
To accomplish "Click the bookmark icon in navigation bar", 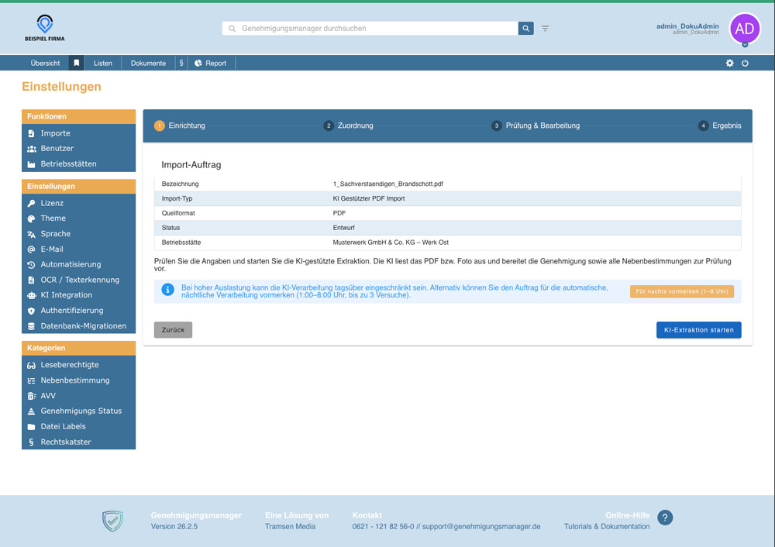I will 76,63.
